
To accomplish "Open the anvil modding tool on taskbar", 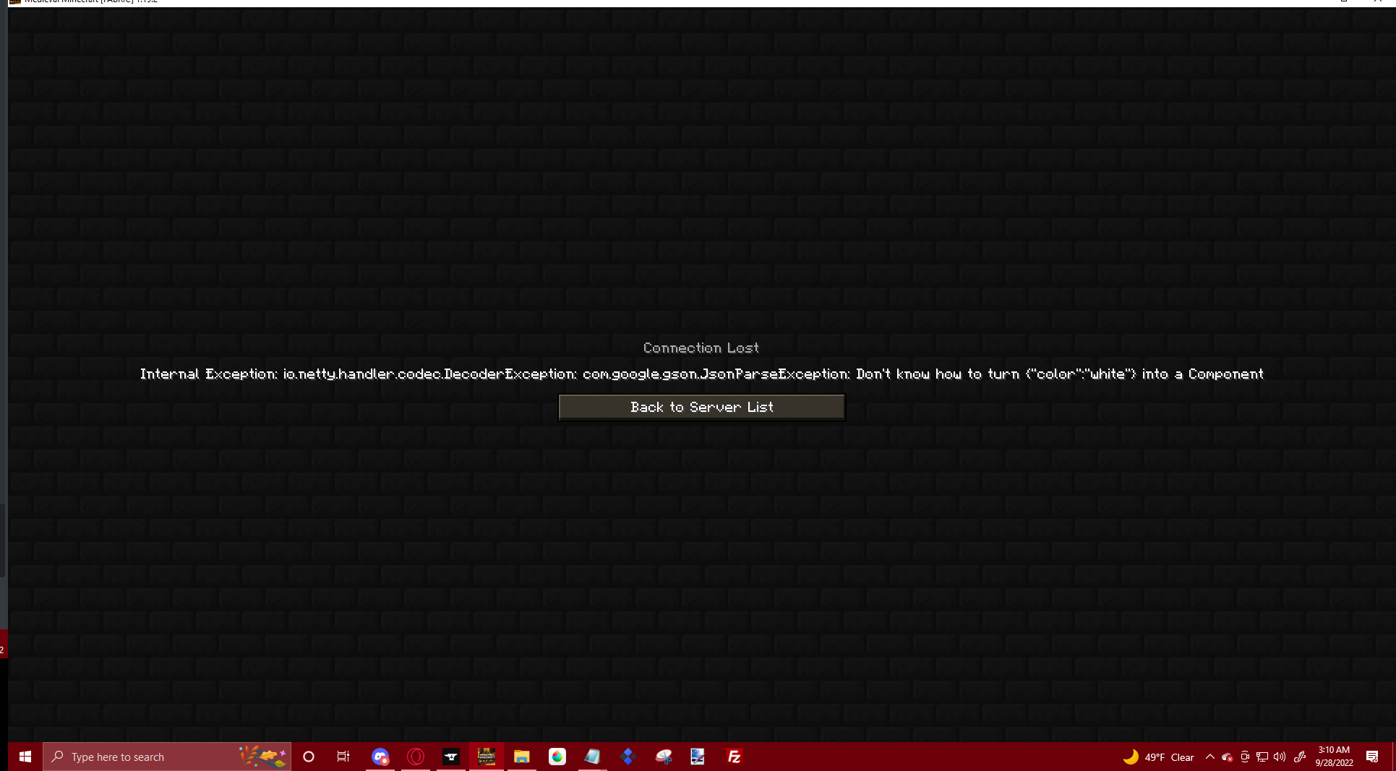I will coord(451,757).
